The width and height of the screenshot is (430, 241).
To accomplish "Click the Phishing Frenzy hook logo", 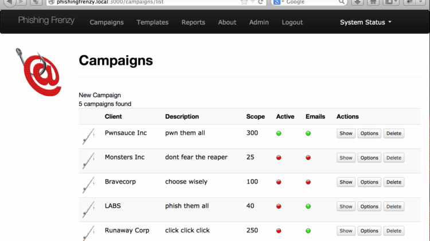I will [38, 72].
